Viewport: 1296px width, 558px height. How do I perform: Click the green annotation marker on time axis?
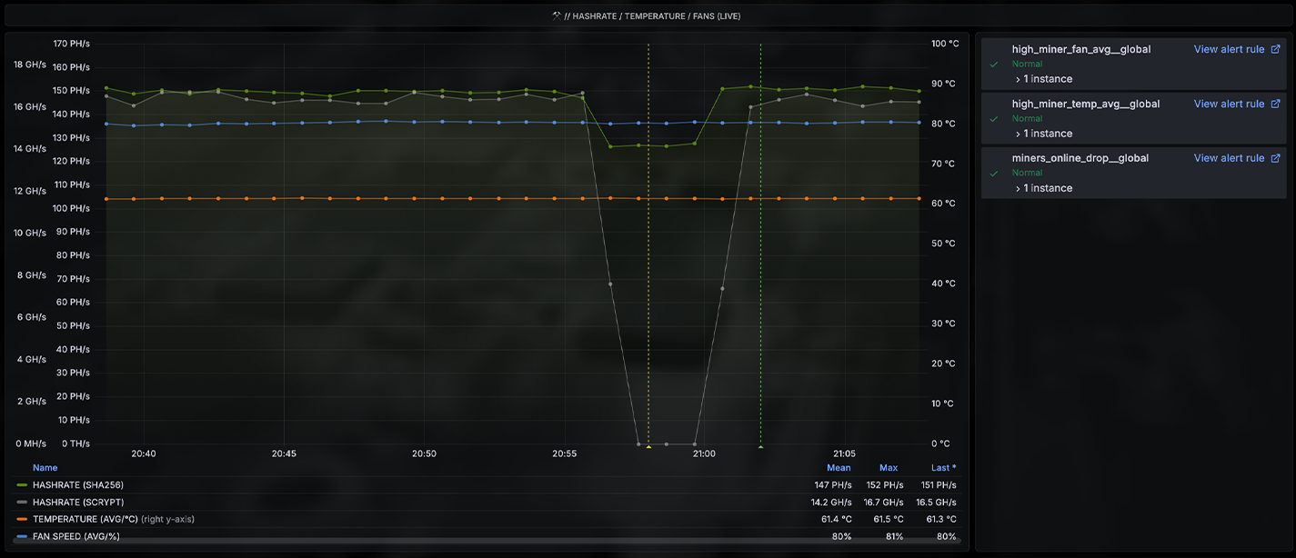coord(760,446)
